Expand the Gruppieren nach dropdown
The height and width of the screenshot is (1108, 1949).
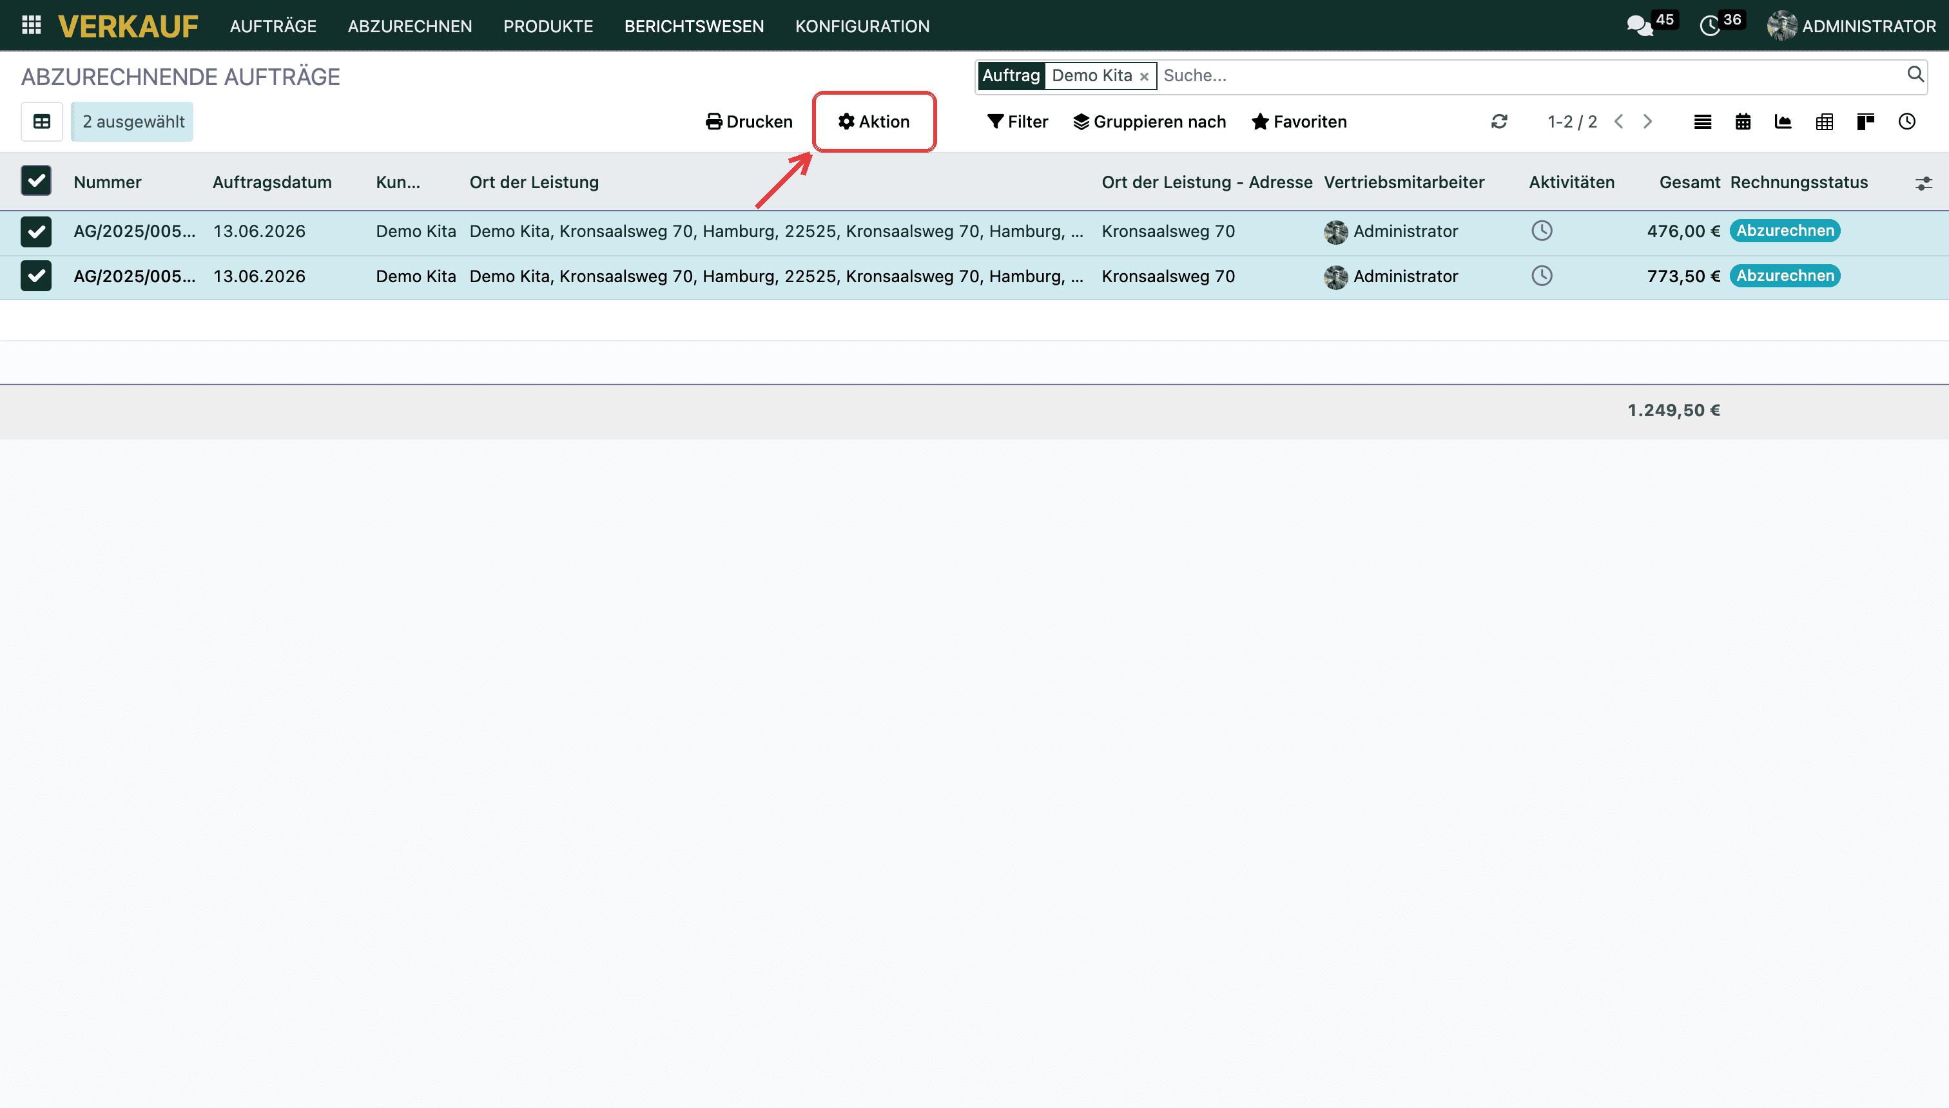(1150, 122)
